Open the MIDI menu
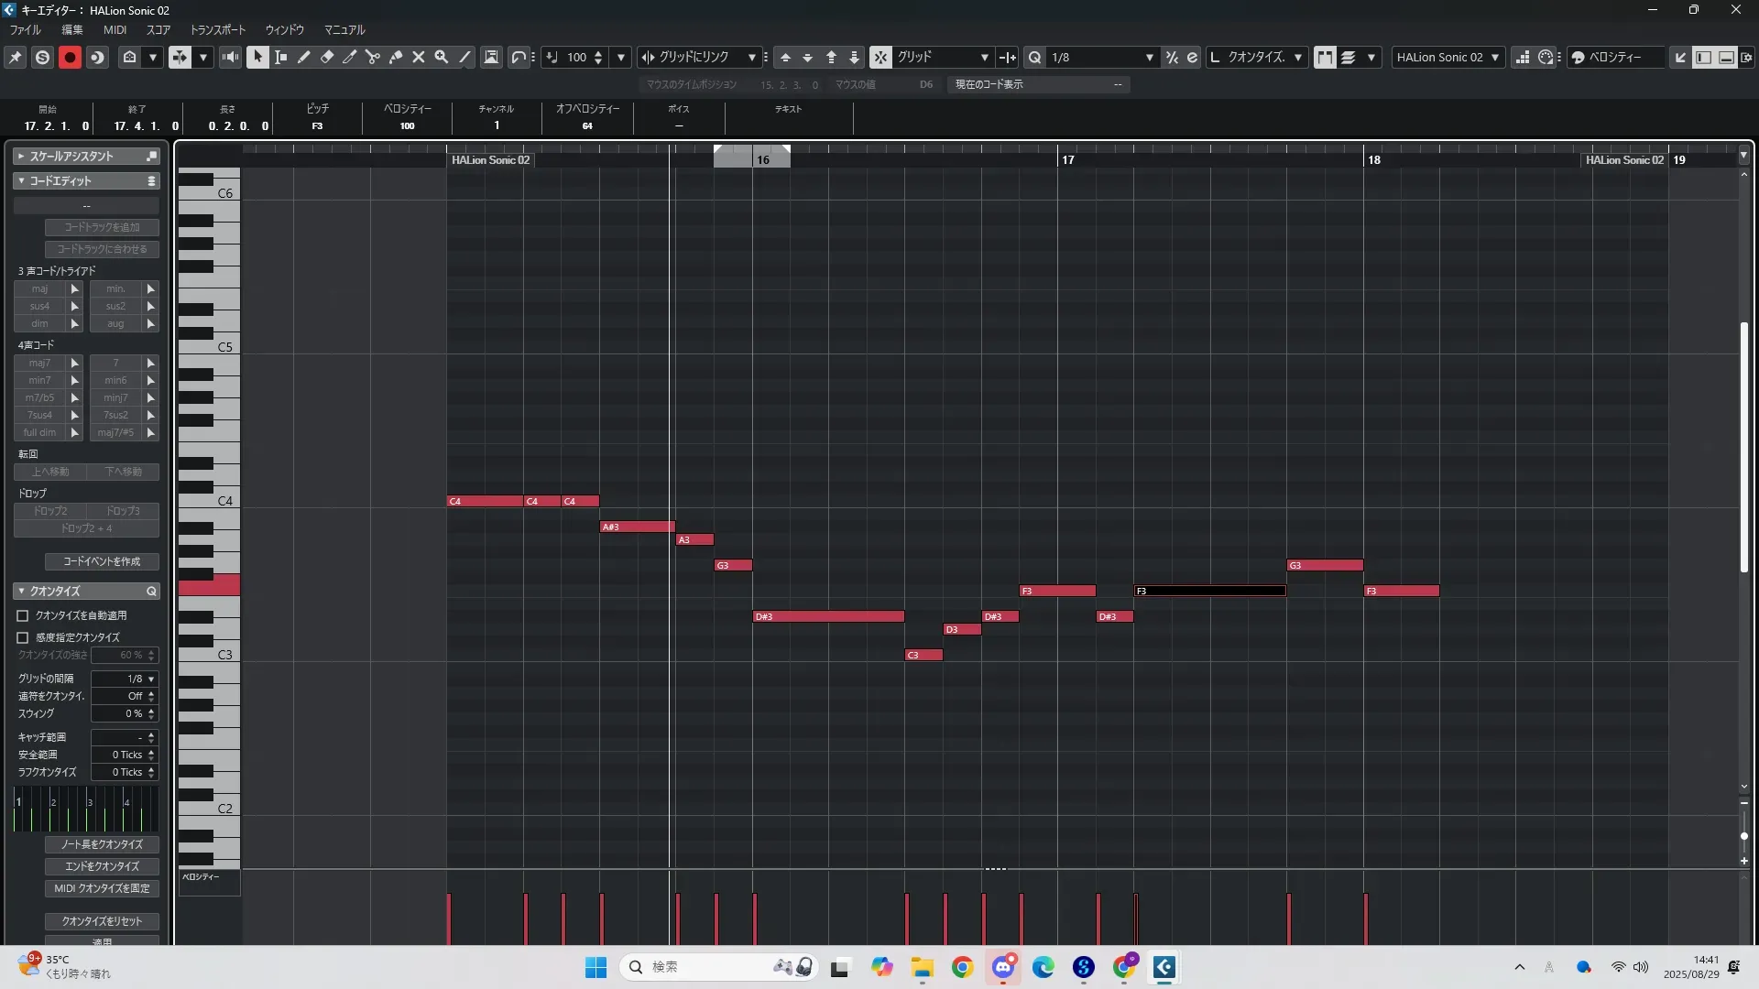 (x=115, y=29)
